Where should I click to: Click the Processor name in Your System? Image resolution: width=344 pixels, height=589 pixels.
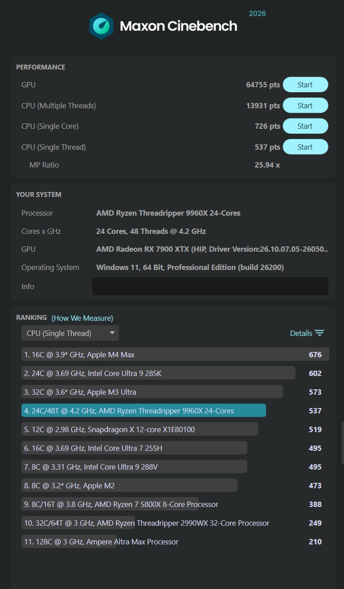(x=168, y=213)
